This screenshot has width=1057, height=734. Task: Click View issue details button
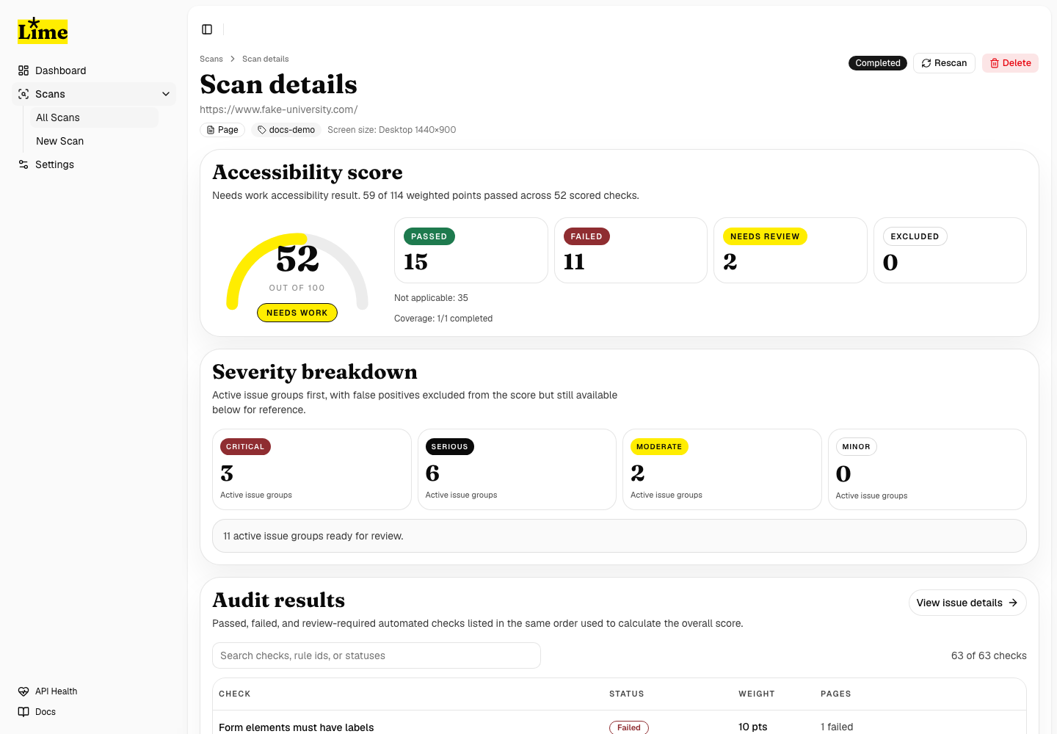tap(967, 603)
